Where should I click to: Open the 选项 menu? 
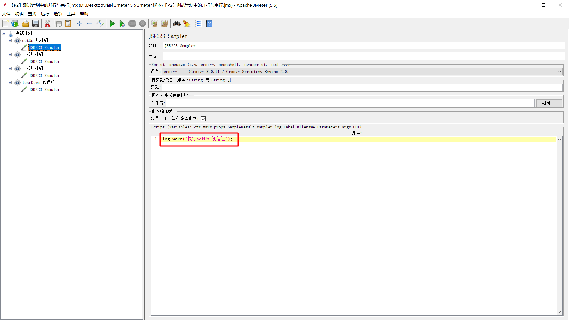click(58, 14)
